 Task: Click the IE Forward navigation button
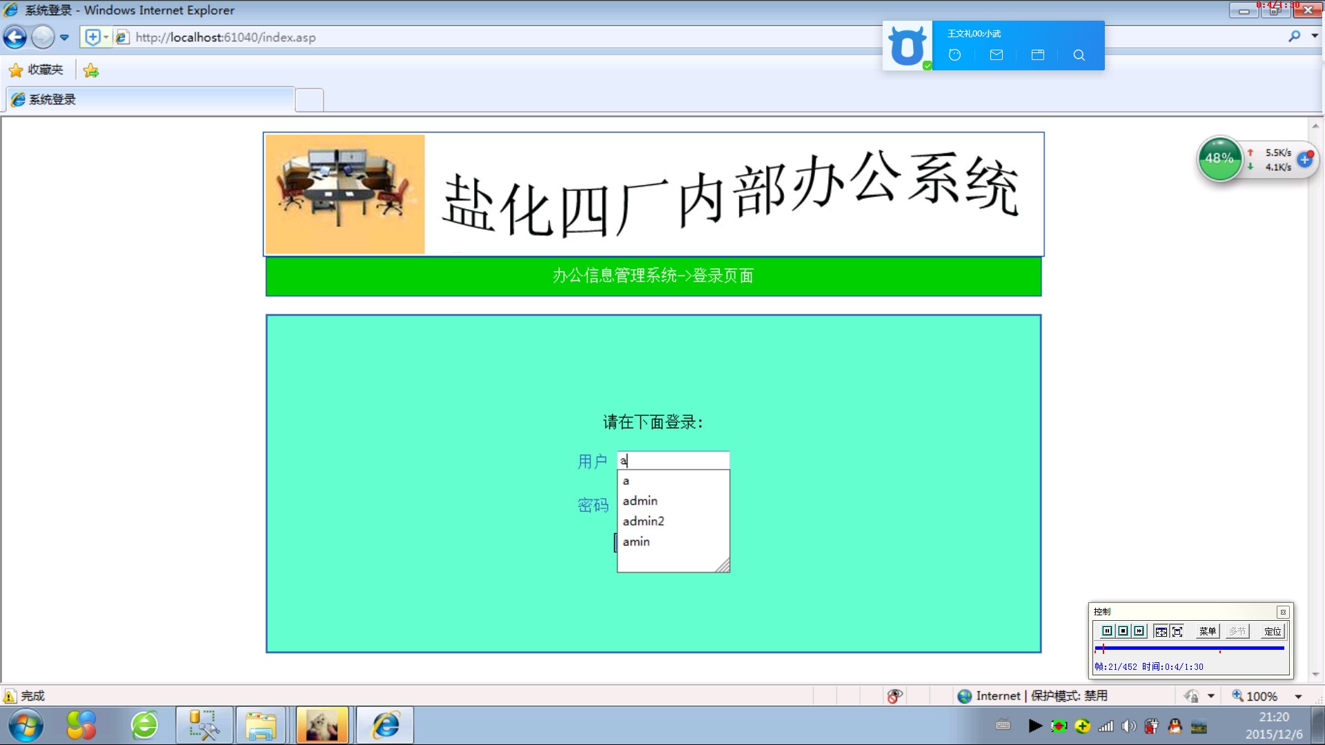point(43,37)
